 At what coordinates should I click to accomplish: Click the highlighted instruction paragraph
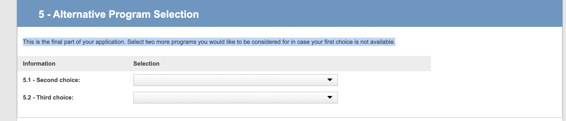[209, 42]
